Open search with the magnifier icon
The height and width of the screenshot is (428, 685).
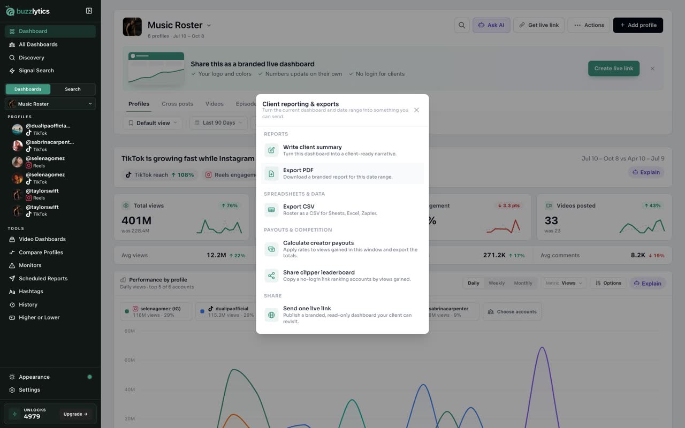461,25
